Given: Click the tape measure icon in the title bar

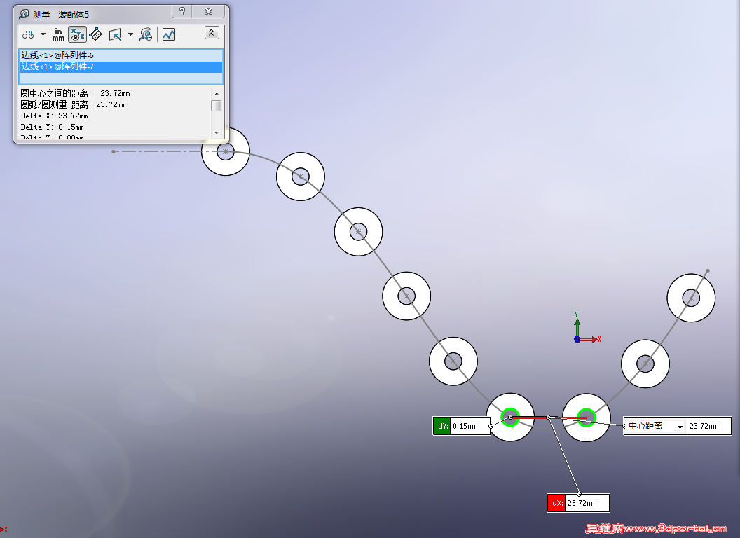Looking at the screenshot, I should (24, 14).
